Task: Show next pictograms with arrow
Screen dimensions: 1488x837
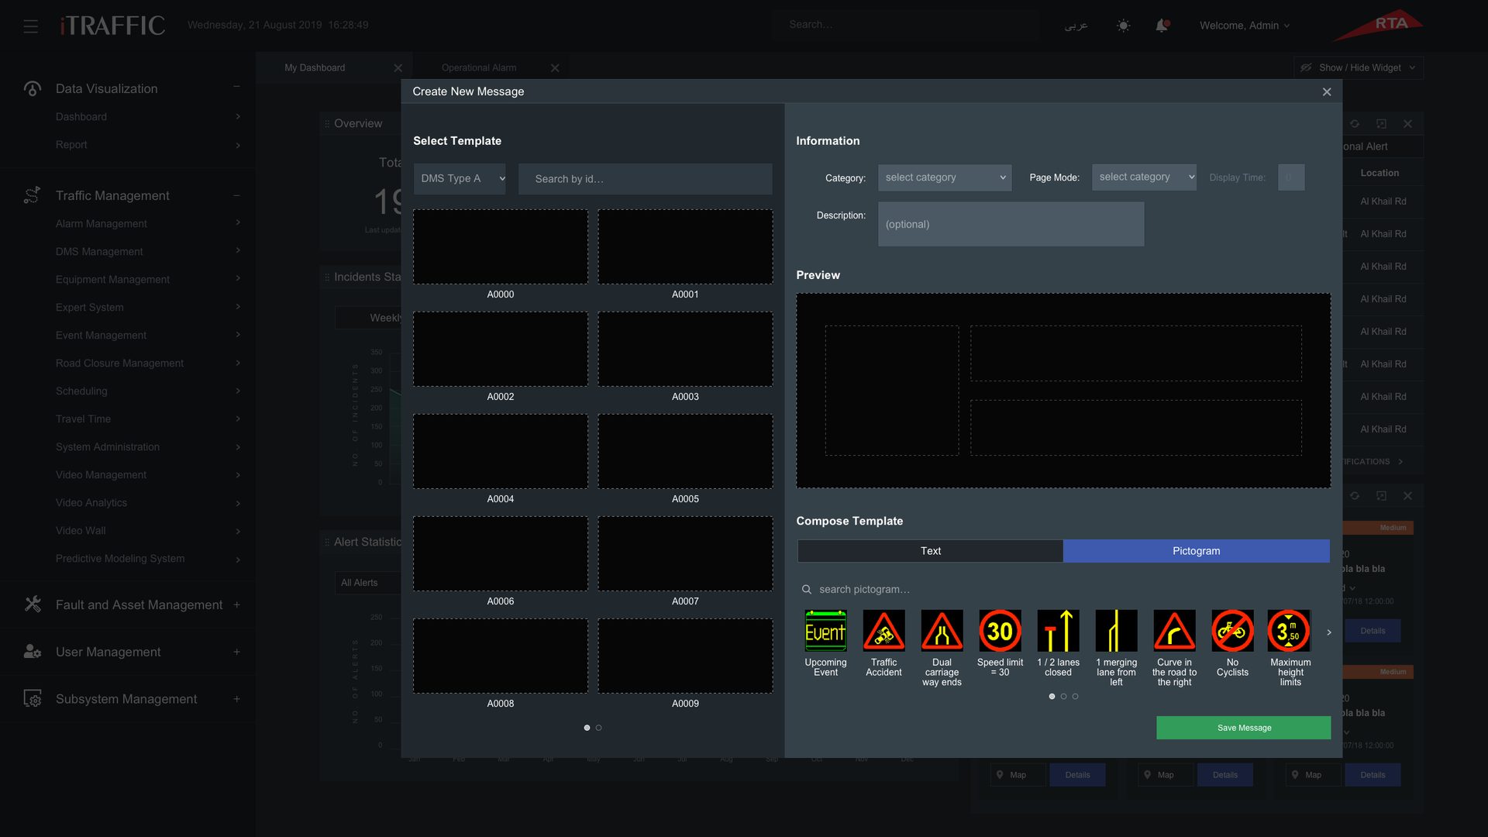Action: tap(1329, 632)
